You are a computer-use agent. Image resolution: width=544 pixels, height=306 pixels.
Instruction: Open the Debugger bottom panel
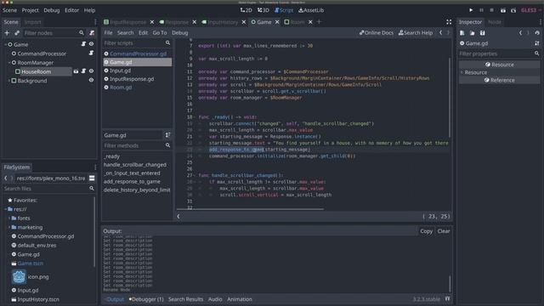146,298
